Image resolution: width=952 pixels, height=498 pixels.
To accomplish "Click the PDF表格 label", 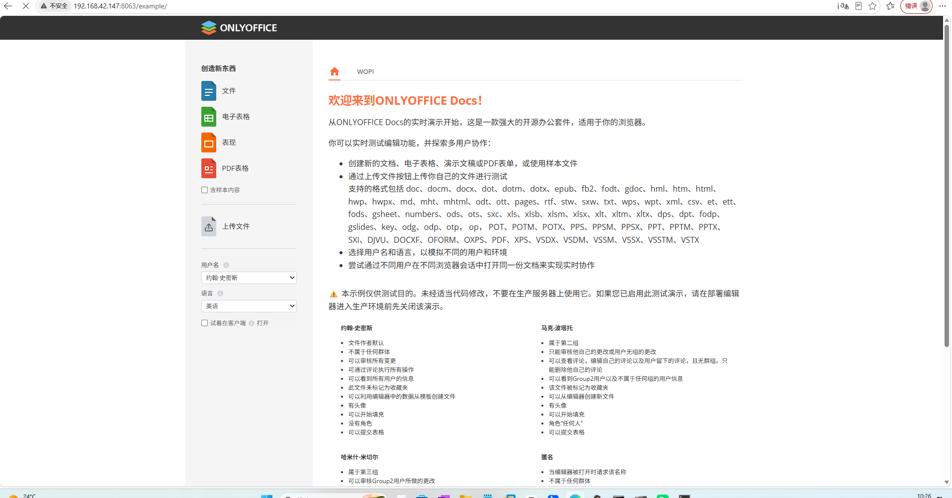I will pyautogui.click(x=236, y=168).
